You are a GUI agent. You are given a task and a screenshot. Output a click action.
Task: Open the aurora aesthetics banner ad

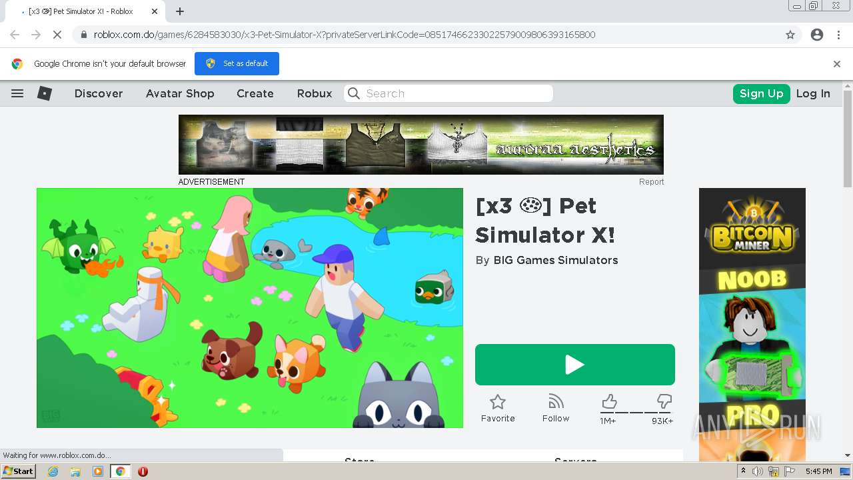421,145
